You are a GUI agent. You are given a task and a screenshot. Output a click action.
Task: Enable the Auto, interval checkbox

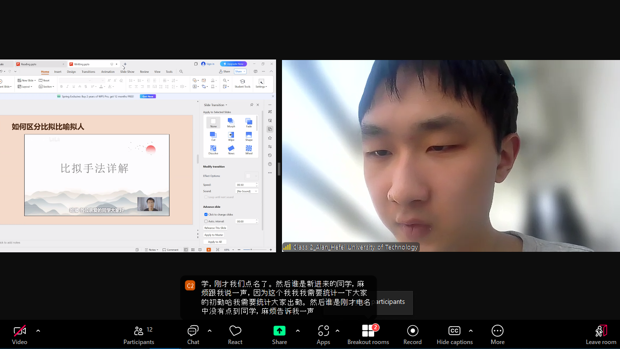click(206, 222)
